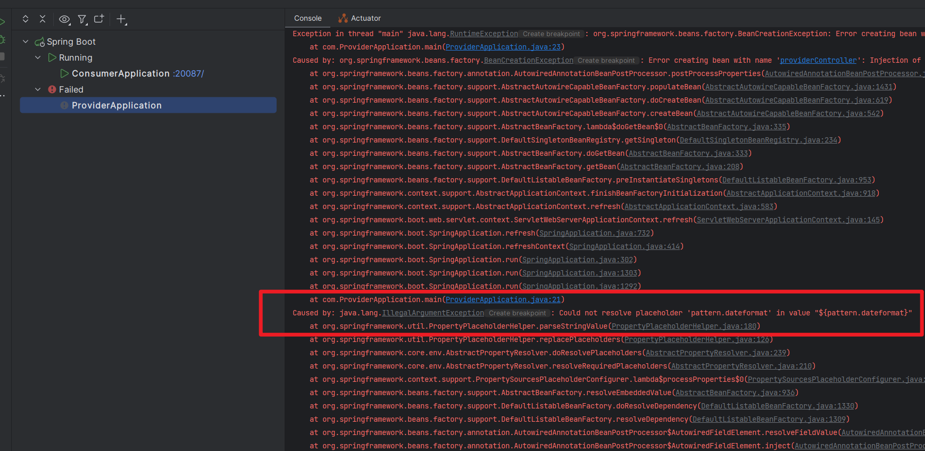This screenshot has width=925, height=451.
Task: Click the gray error icon beside ProviderApplication
Action: click(64, 105)
